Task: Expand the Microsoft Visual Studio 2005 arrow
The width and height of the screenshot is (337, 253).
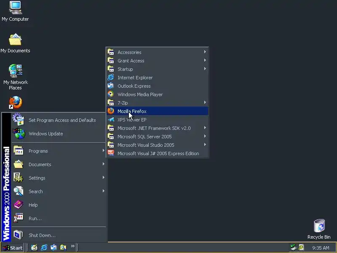Action: 205,145
